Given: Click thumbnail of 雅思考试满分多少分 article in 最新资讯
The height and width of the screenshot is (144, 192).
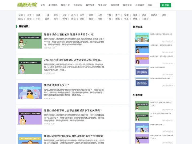Looking at the screenshot, I should pos(30,91).
